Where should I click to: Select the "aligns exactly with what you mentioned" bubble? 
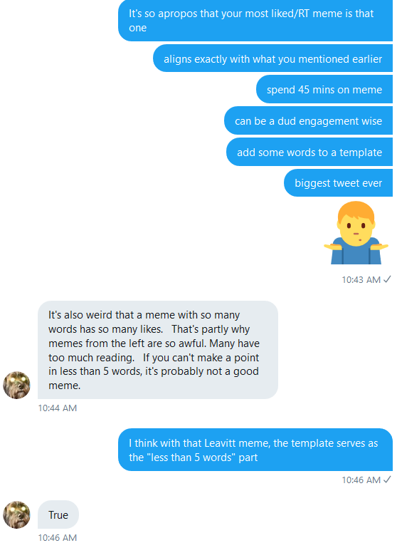click(x=273, y=58)
